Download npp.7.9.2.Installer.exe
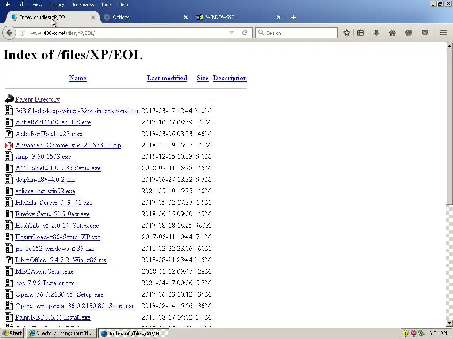The height and width of the screenshot is (339, 453). pos(45,283)
